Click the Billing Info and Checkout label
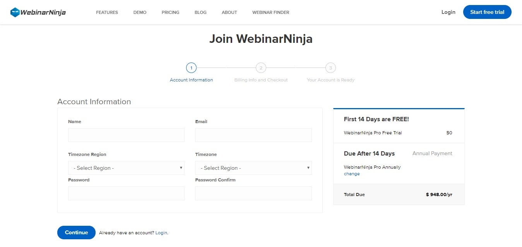 pos(261,80)
